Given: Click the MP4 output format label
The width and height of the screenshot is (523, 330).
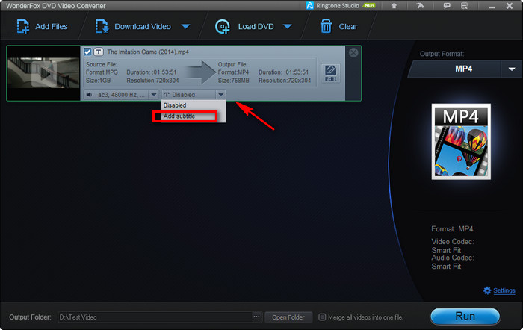Looking at the screenshot, I should (x=464, y=69).
